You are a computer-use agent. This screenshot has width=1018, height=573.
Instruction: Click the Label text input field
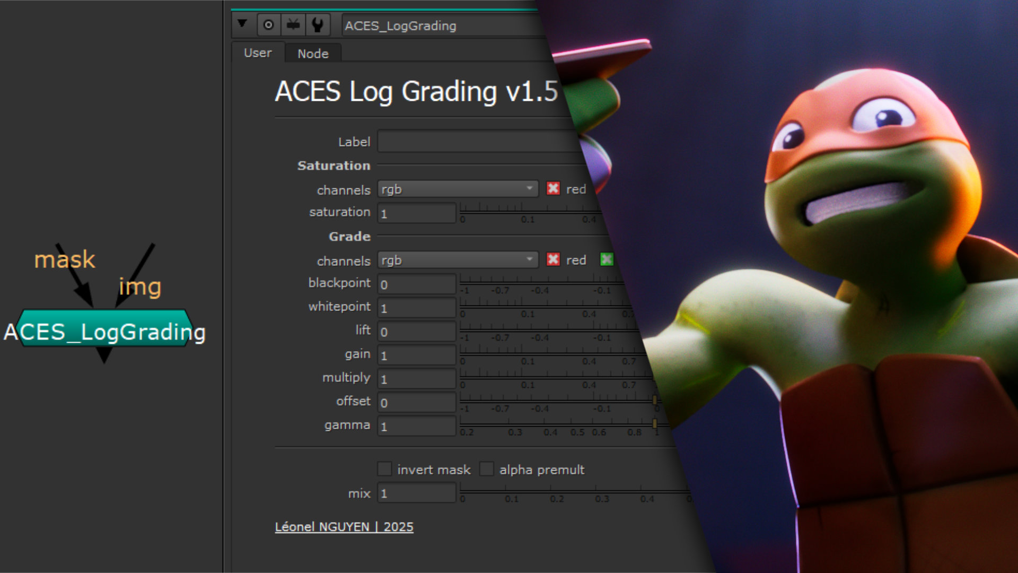point(477,142)
